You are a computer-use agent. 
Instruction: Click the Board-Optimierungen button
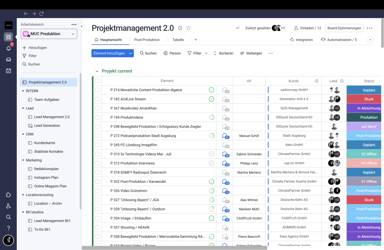pos(344,28)
